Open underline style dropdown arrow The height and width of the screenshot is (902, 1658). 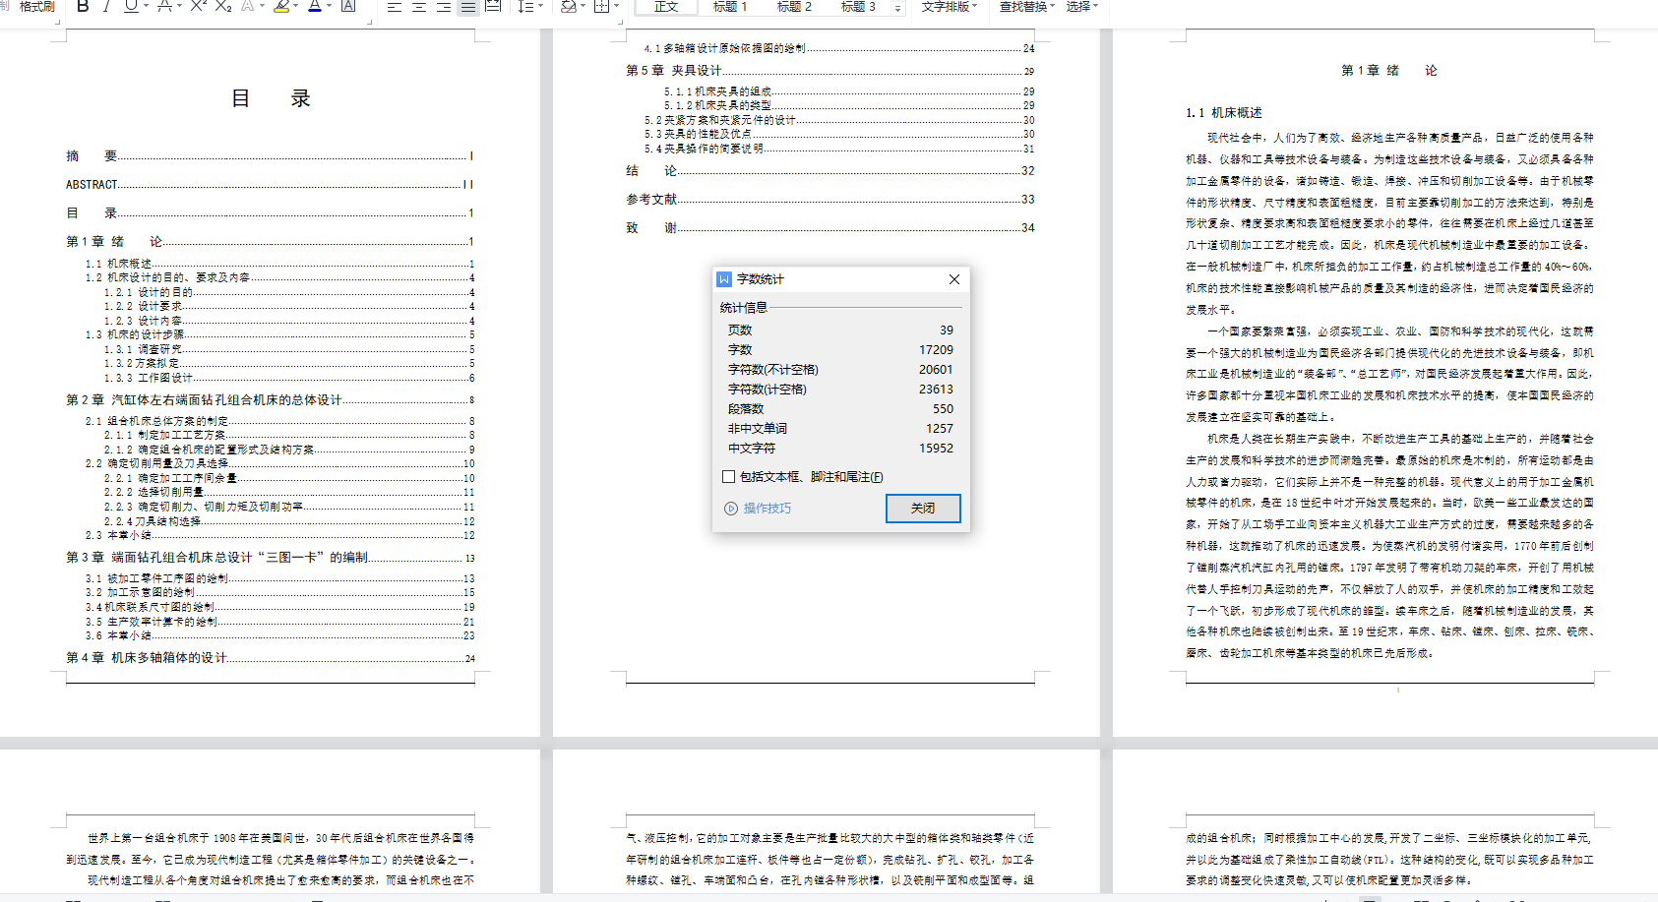point(146,6)
